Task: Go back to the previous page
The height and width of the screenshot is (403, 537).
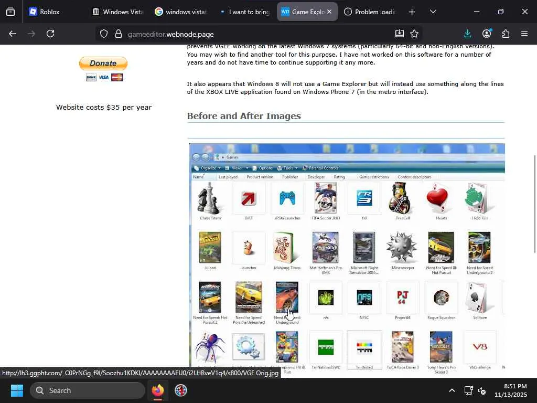Action: point(13,34)
